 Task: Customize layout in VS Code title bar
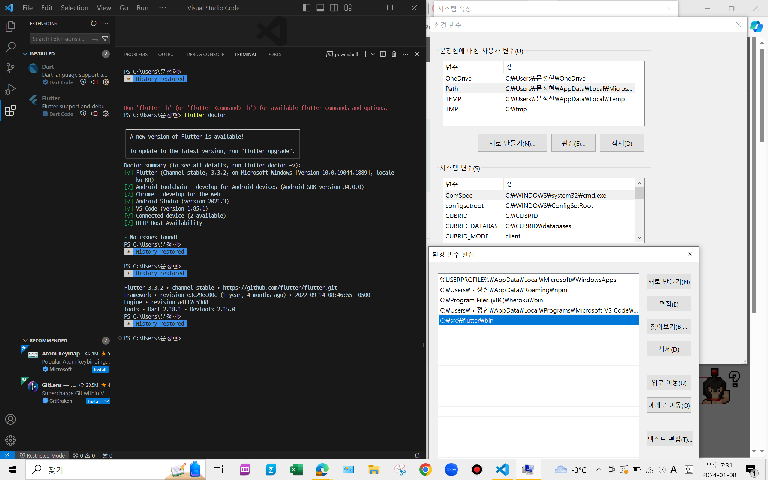coord(348,8)
